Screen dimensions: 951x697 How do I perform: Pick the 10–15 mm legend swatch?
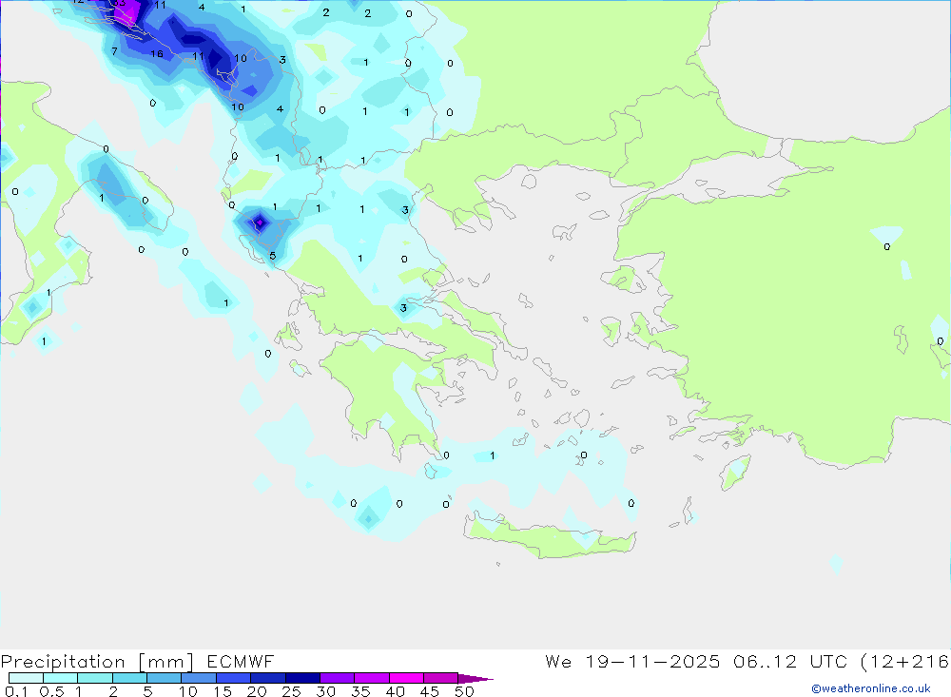pyautogui.click(x=199, y=678)
